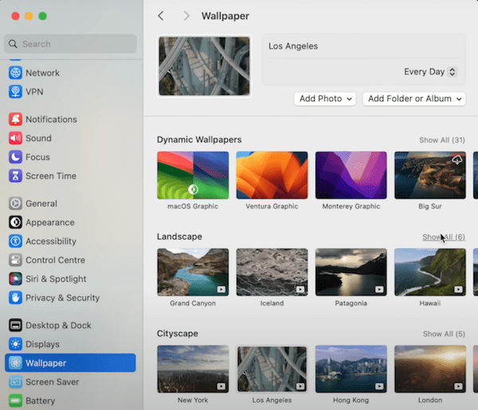This screenshot has width=478, height=410.
Task: Click the Wallpaper snowflake icon in sidebar
Action: (15, 363)
